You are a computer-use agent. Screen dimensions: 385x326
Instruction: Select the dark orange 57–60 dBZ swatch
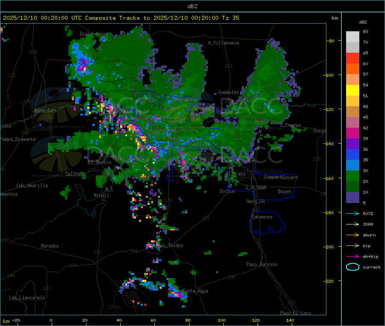click(x=352, y=69)
